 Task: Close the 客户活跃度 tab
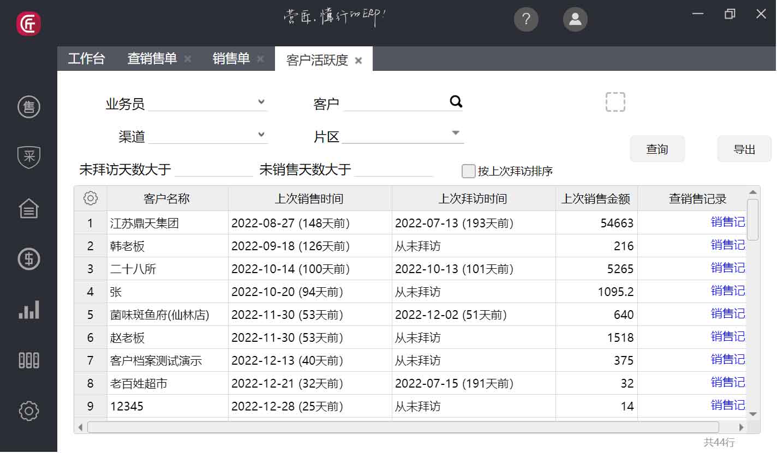coord(358,61)
